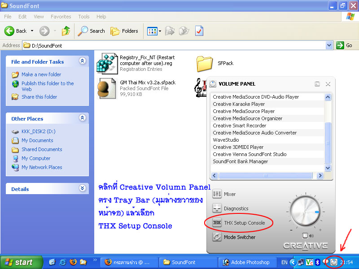Click the Address bar path field
This screenshot has height=269, width=359.
174,46
